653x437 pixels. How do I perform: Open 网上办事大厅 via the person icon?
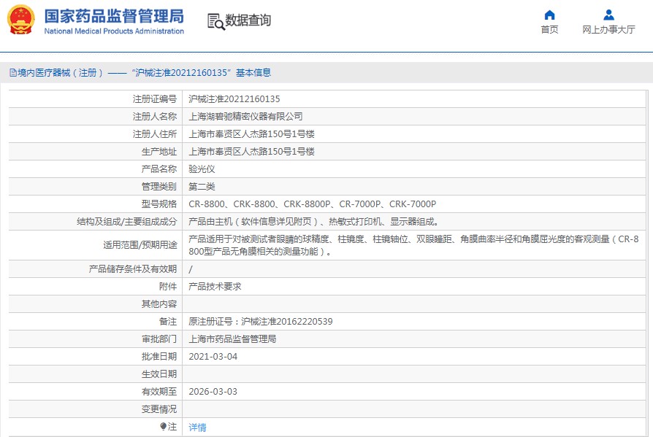(x=608, y=15)
